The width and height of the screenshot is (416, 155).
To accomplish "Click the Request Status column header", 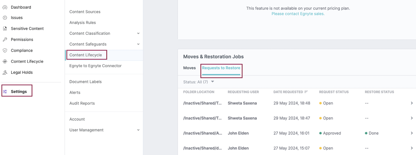I will pos(334,92).
